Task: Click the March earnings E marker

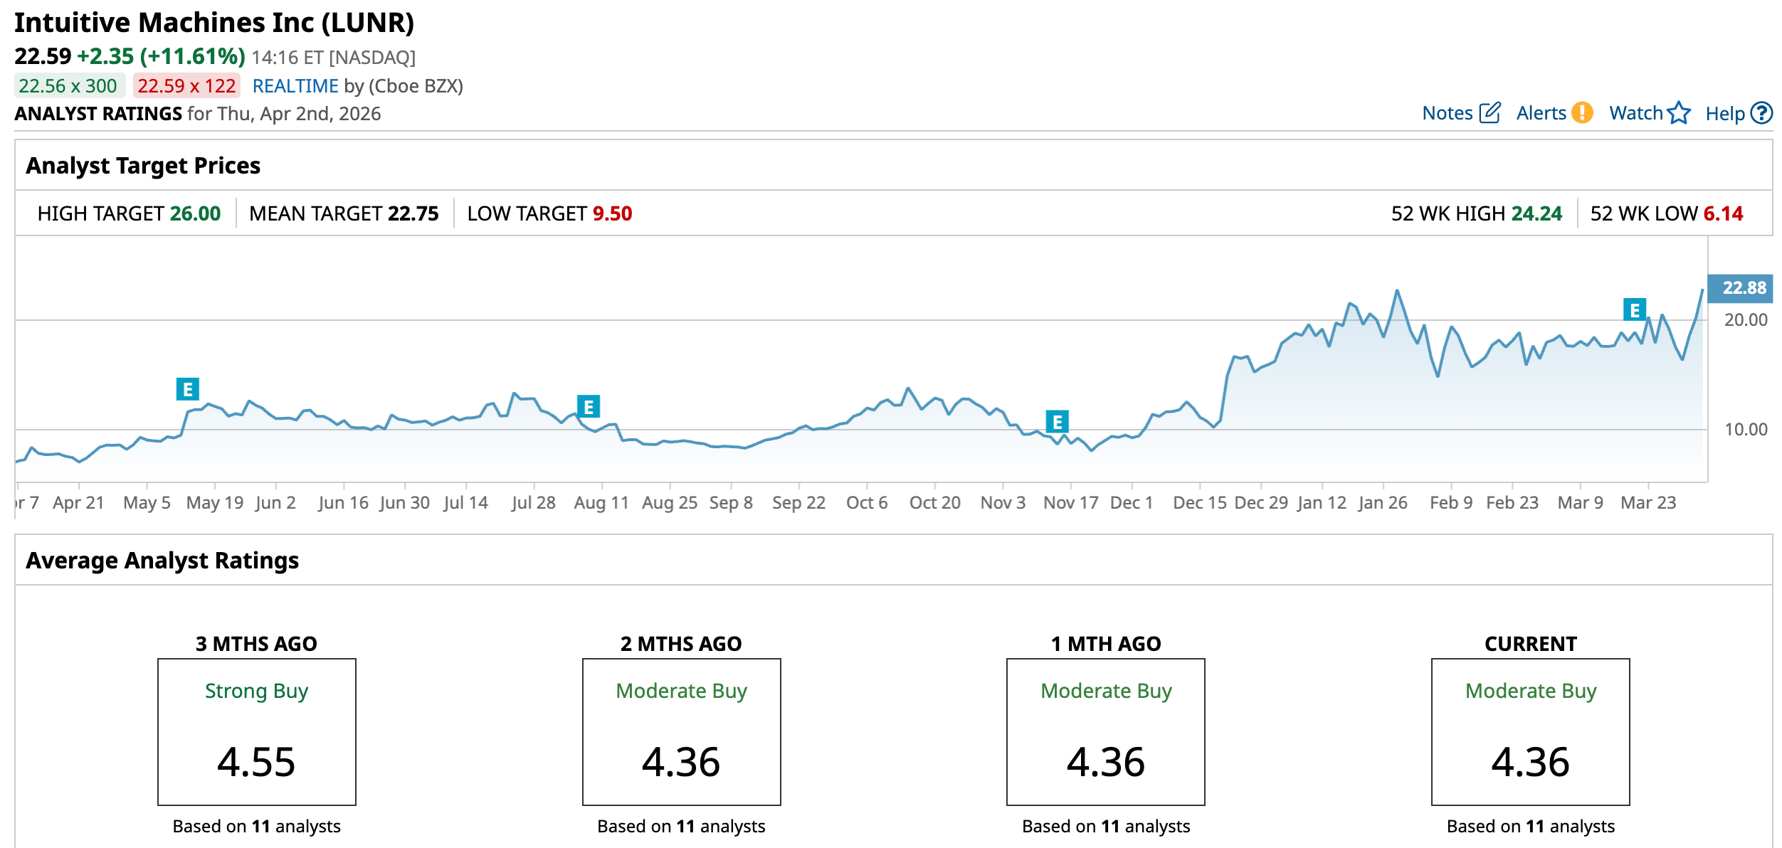Action: 1635,310
